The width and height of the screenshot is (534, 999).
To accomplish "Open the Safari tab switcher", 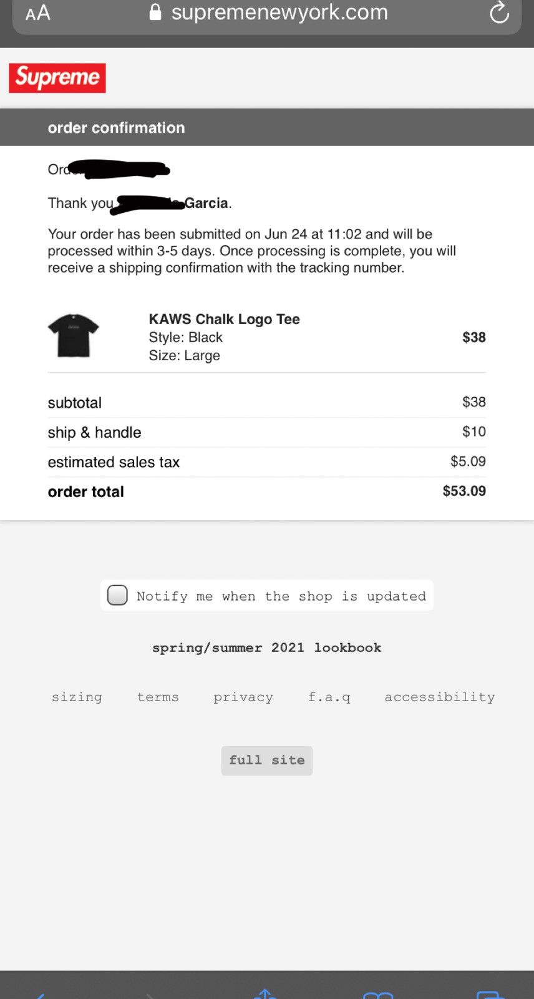I will click(x=490, y=995).
